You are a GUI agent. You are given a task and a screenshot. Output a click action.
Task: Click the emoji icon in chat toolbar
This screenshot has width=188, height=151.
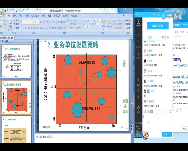[145, 111]
